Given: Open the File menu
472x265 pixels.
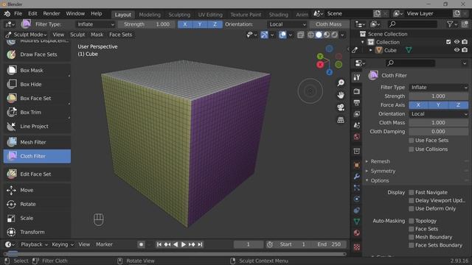Looking at the screenshot, I should pyautogui.click(x=18, y=13).
